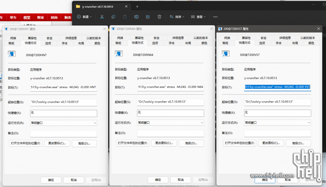Open the 新建 (New) menu in Explorer
326x187 pixels.
pos(84,17)
